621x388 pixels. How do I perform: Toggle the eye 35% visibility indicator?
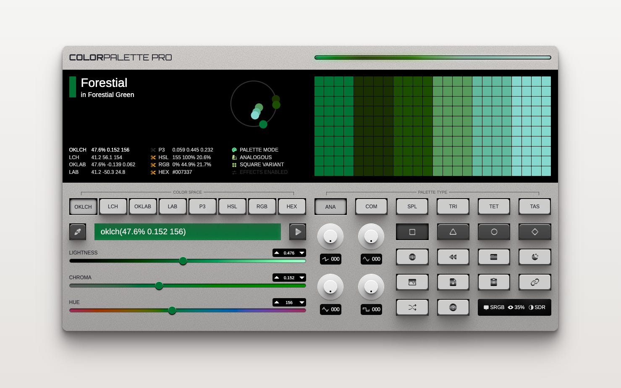516,307
